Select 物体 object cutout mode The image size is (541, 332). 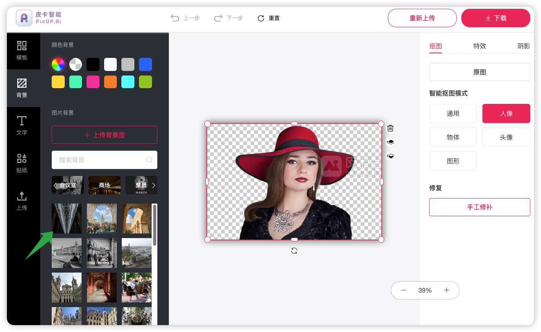[453, 137]
